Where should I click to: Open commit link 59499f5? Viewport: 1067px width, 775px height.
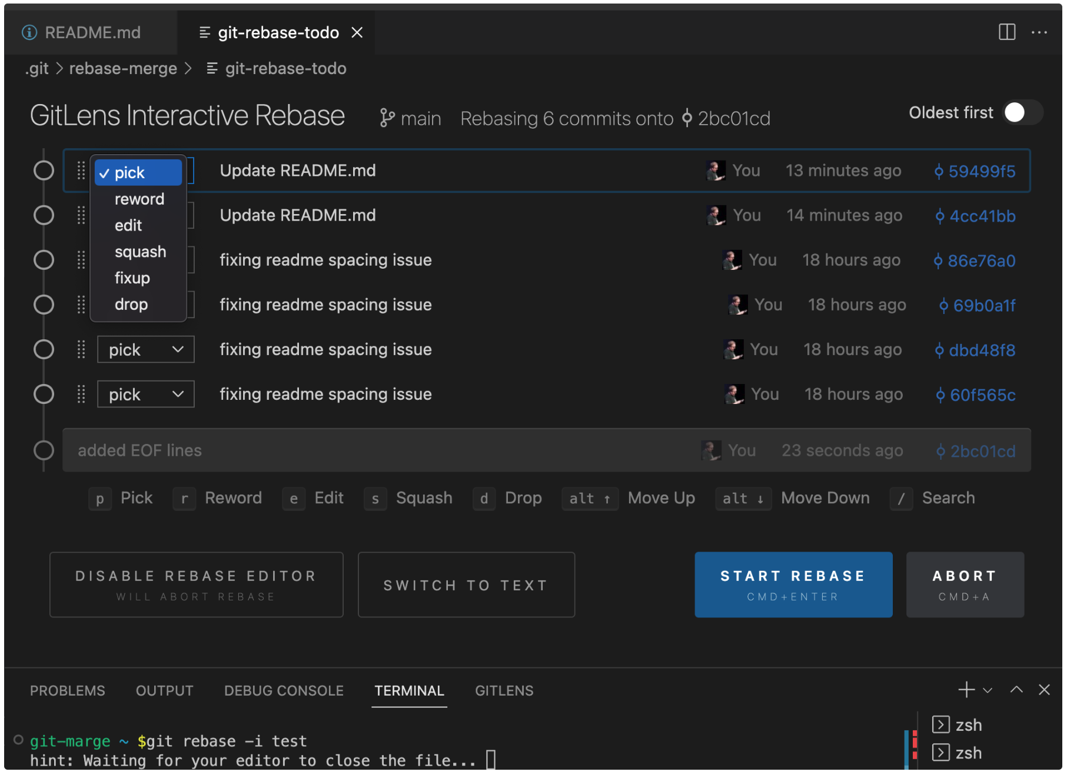pos(975,171)
